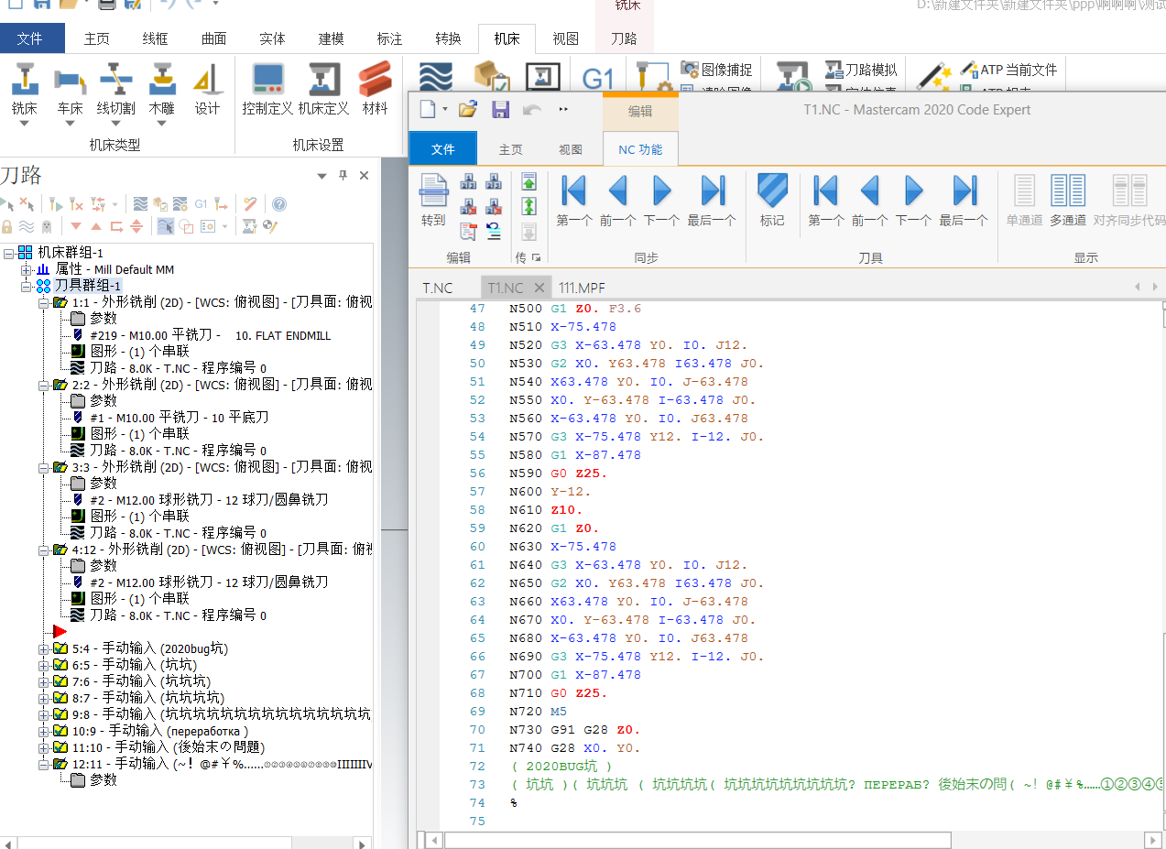The height and width of the screenshot is (849, 1166).
Task: Click the G1 post icon in 刀路 panel toolbar
Action: 202,204
